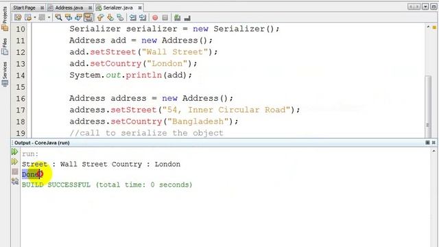The image size is (439, 247).
Task: Click the Output - CoreJava (run) panel title
Action: [42, 143]
